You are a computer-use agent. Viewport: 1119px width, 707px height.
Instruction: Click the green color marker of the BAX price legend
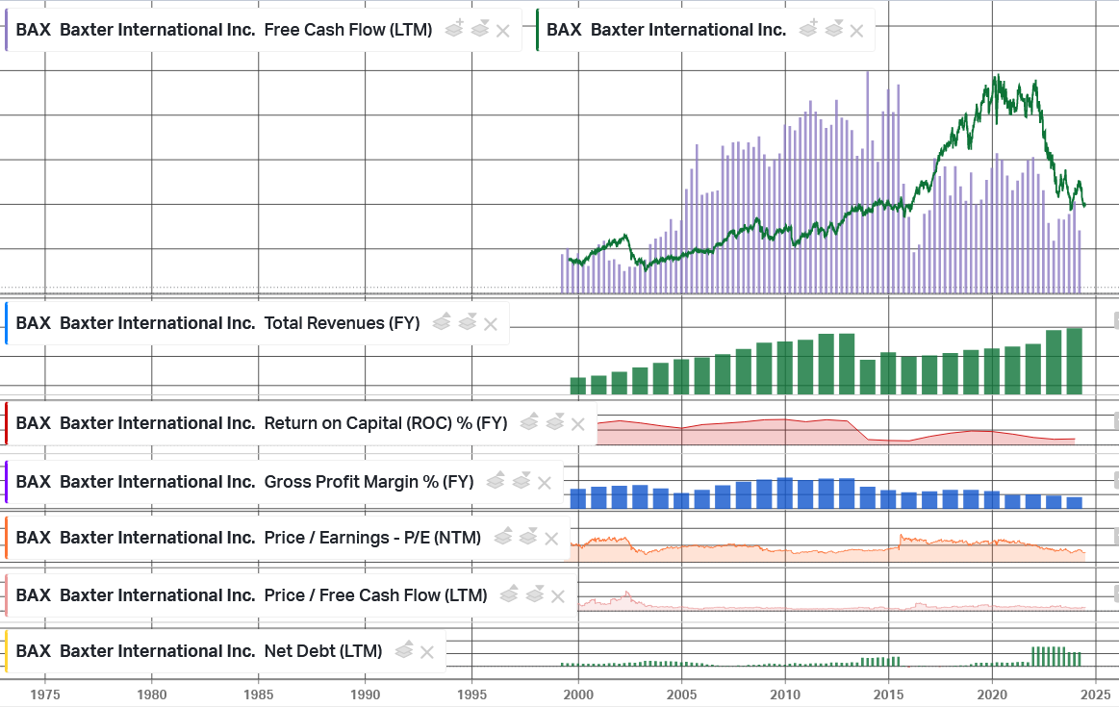[x=538, y=30]
